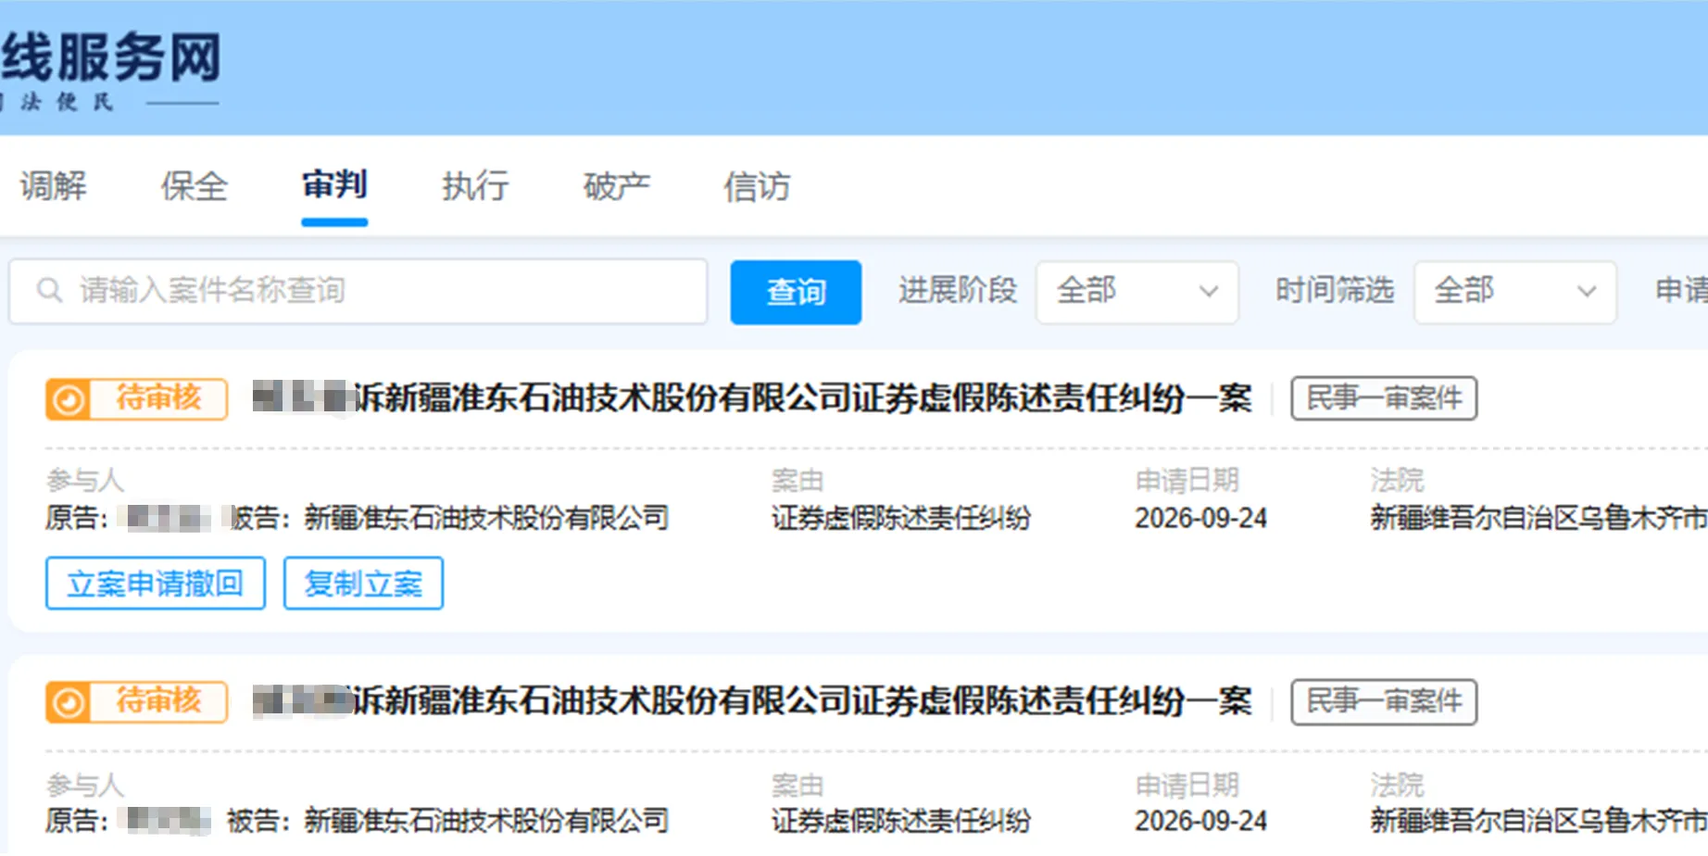Expand the 时间筛选 dropdown
The width and height of the screenshot is (1708, 856).
[x=1514, y=292]
